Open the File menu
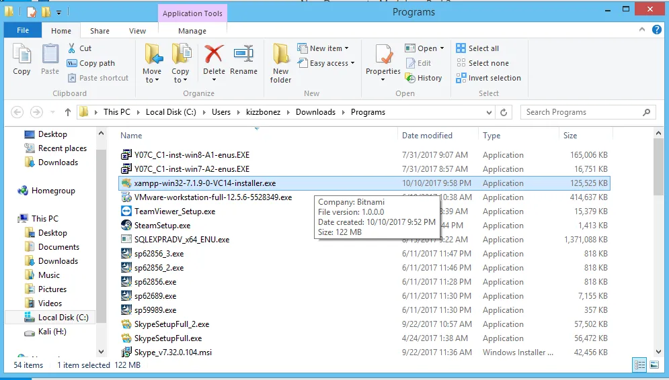Image resolution: width=669 pixels, height=380 pixels. tap(23, 30)
